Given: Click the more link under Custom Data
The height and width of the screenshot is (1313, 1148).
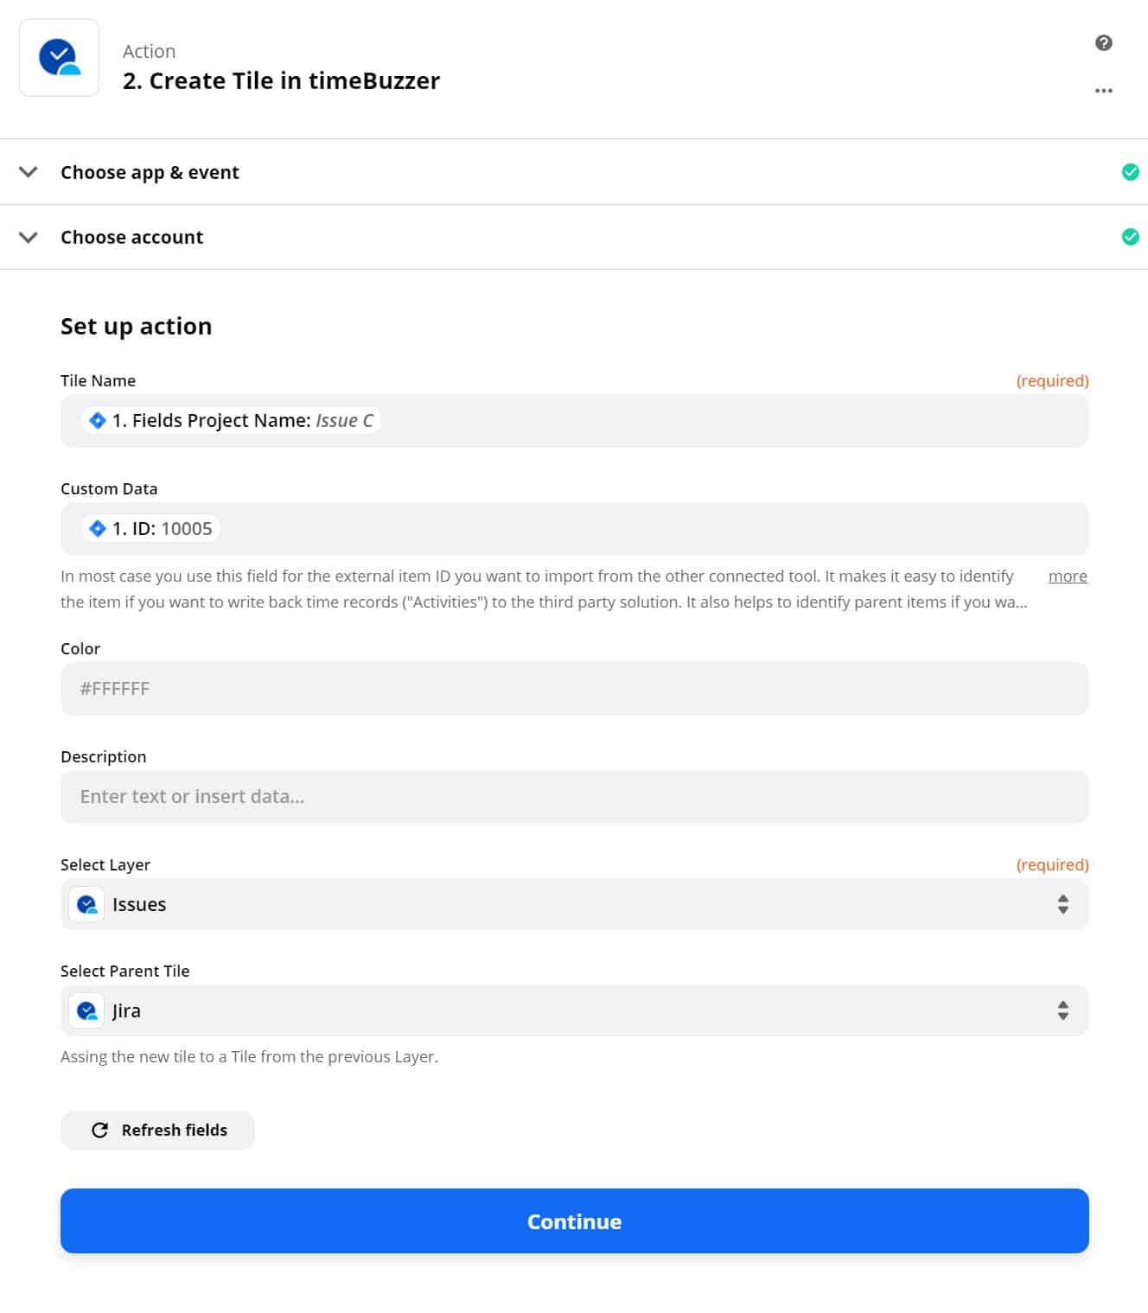Looking at the screenshot, I should [x=1068, y=576].
